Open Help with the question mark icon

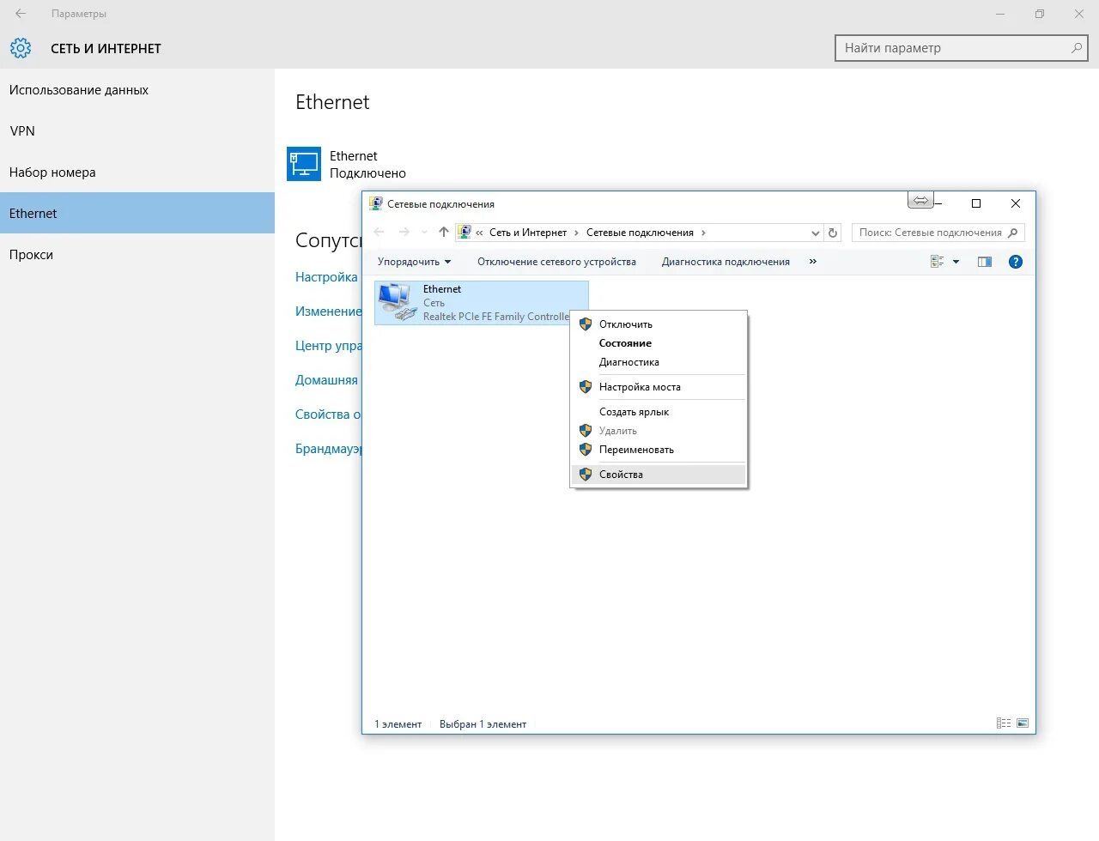pos(1016,262)
